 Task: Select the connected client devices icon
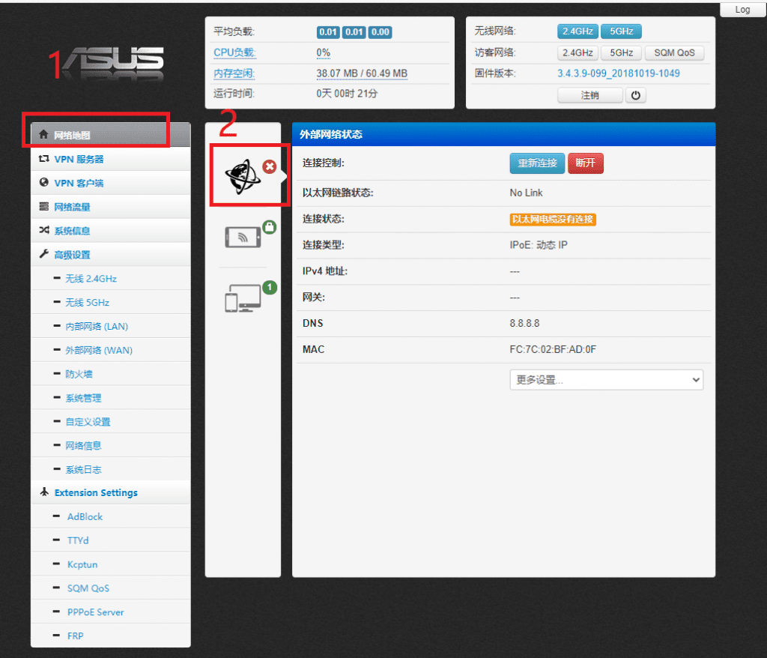point(243,298)
